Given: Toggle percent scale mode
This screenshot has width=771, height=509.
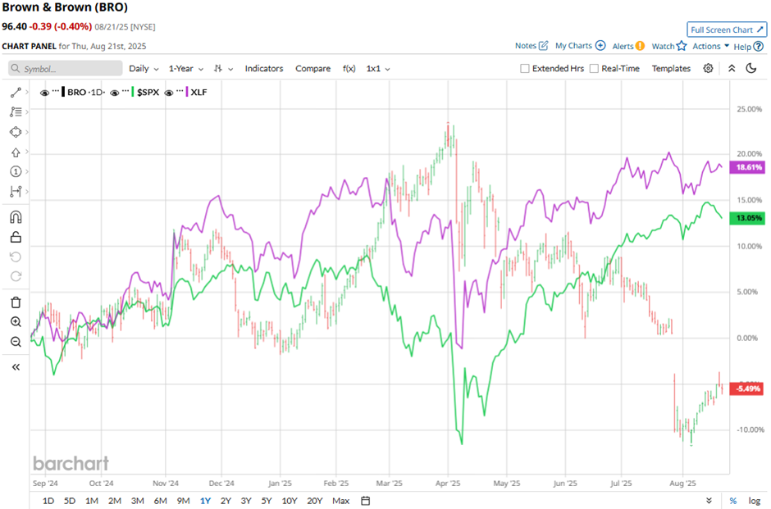Looking at the screenshot, I should point(733,501).
